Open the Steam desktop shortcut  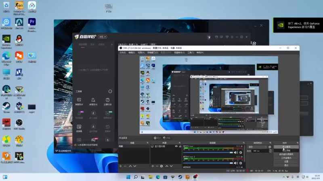coord(6,107)
